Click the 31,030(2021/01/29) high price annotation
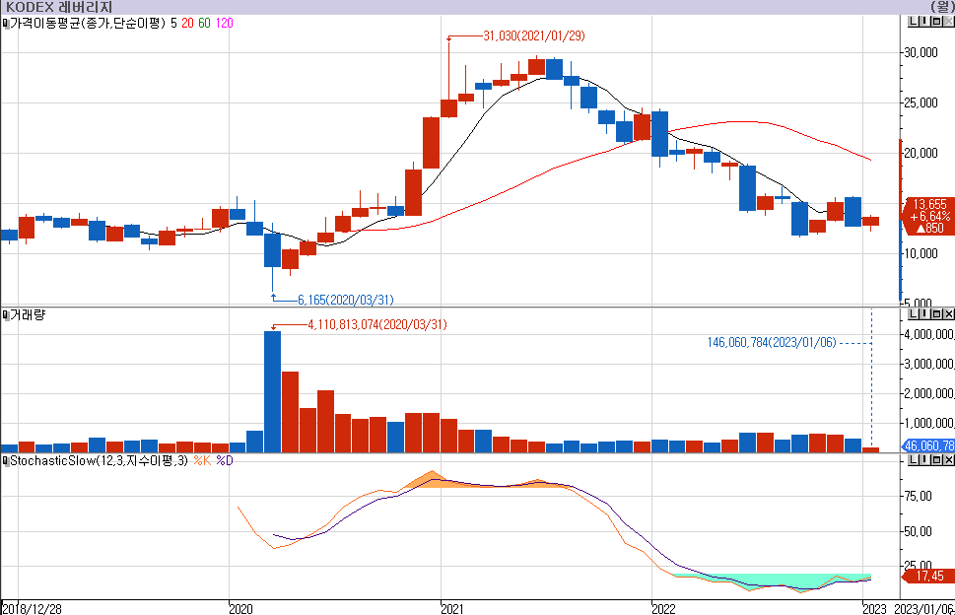 (534, 35)
